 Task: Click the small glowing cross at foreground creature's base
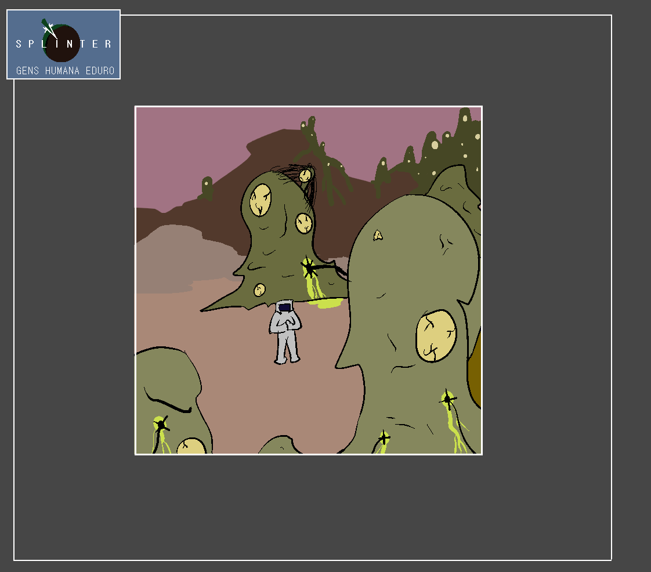click(383, 437)
